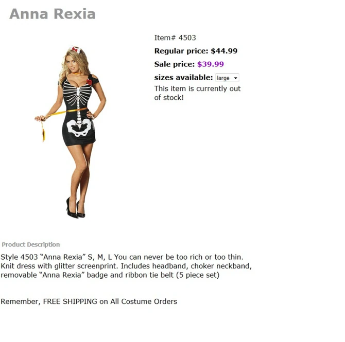Click the out of stock message
Viewport: 345px width, 342px height.
click(x=197, y=93)
